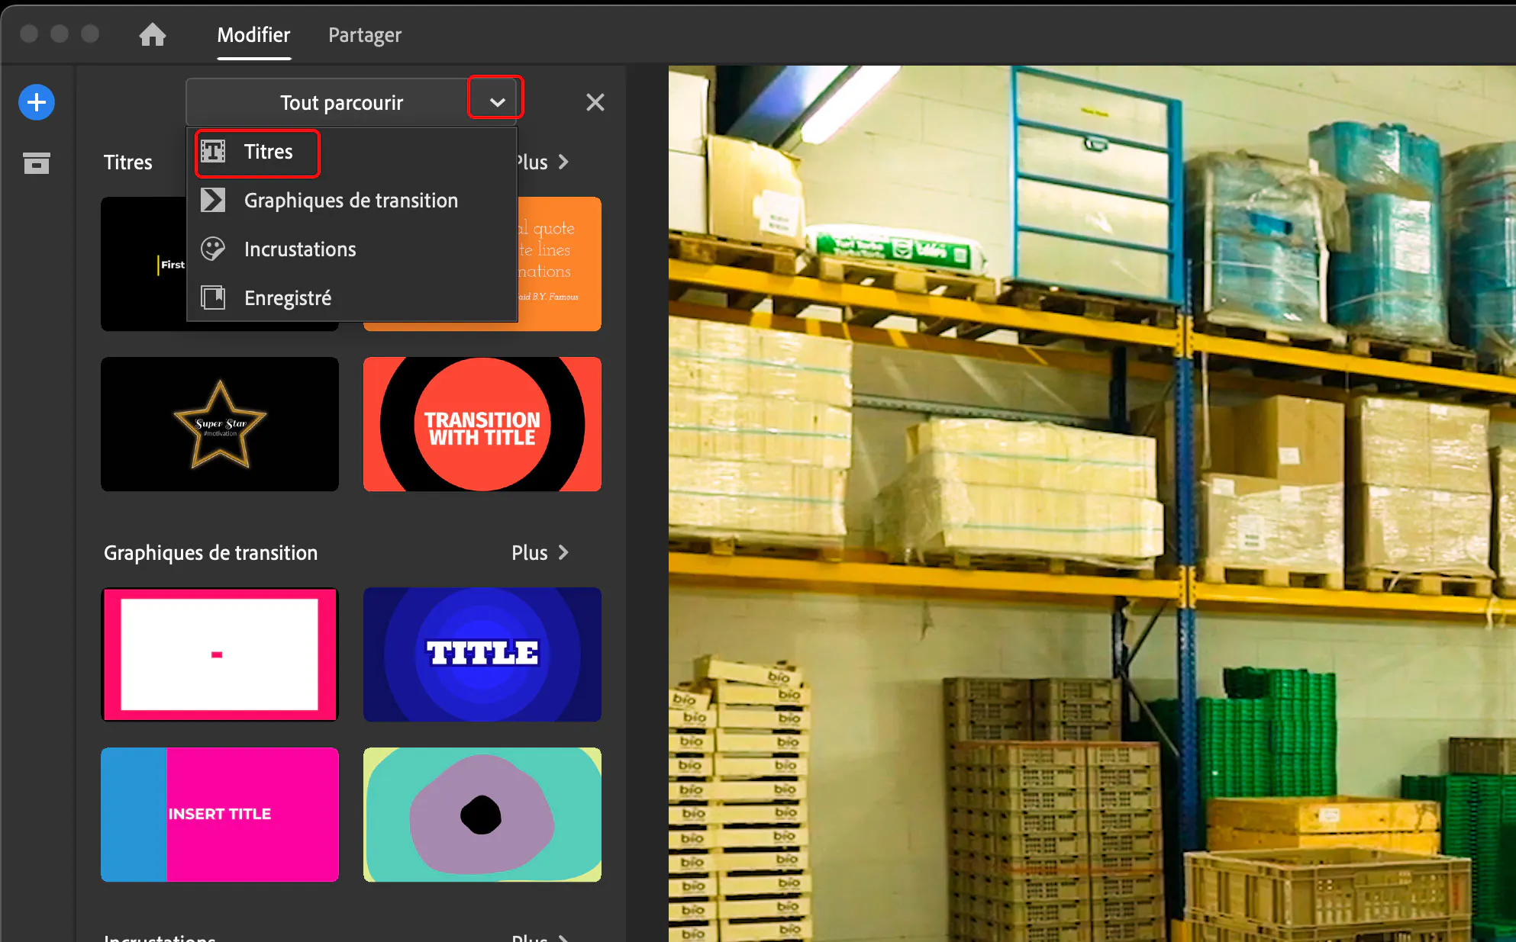
Task: Select the Modifier tab
Action: [x=253, y=35]
